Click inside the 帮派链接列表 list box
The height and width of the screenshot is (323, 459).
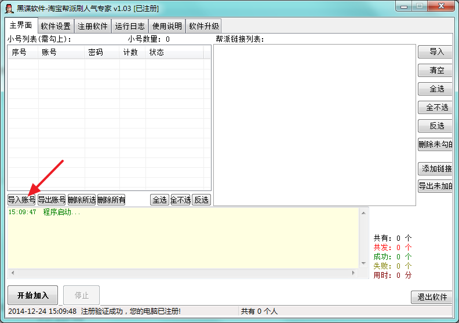point(315,125)
